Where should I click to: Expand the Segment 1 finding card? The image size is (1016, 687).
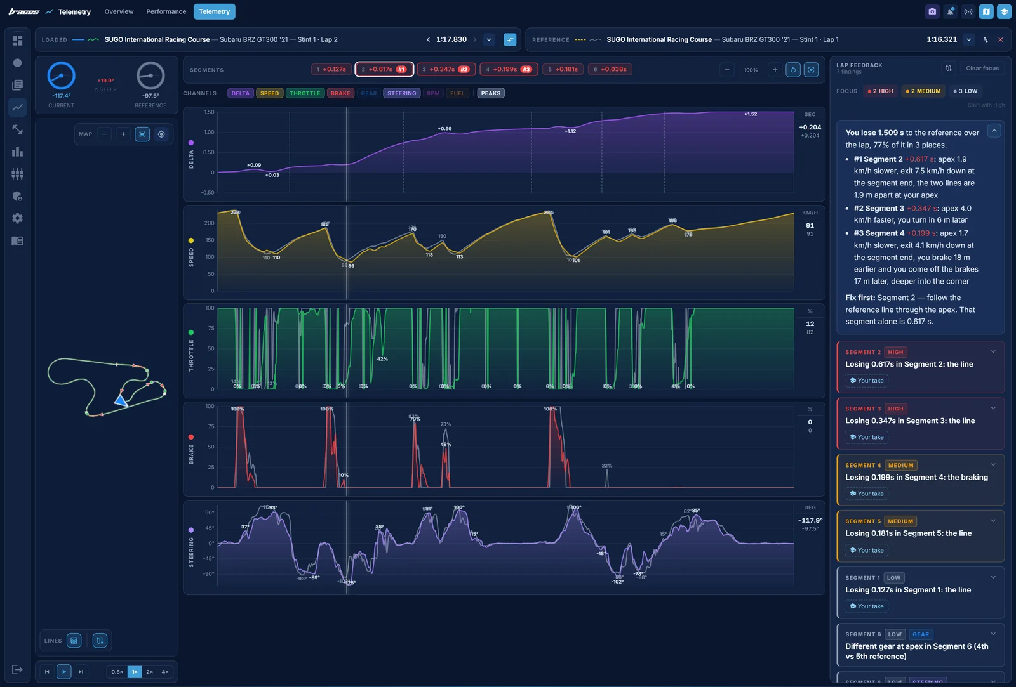point(994,577)
